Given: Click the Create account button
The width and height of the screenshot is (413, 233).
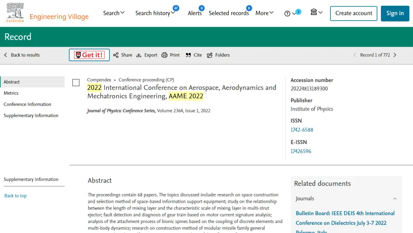Looking at the screenshot, I should pyautogui.click(x=353, y=13).
